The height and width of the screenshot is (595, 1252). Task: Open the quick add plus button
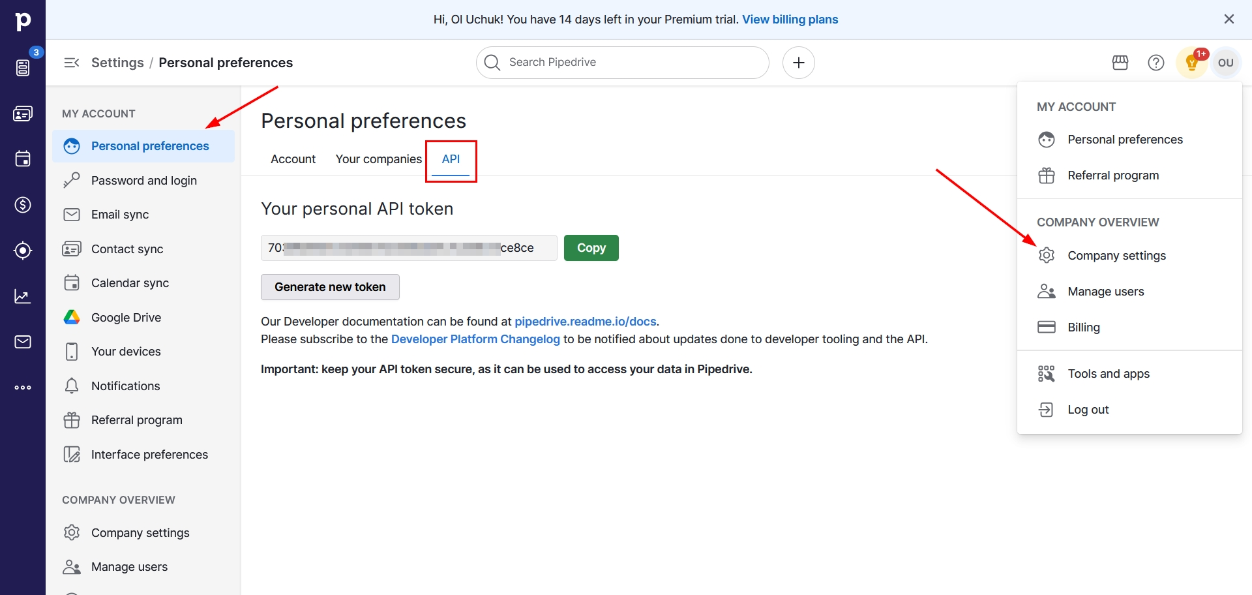pos(799,63)
